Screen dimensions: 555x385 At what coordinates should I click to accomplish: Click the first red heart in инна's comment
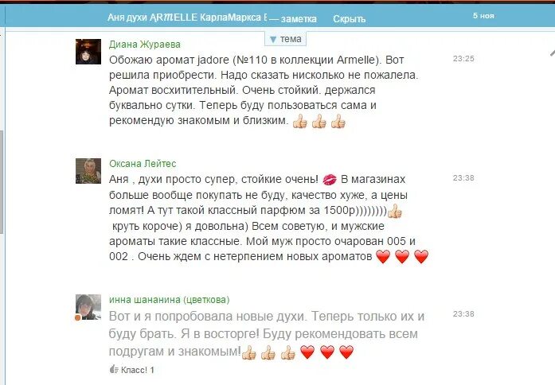coord(307,352)
